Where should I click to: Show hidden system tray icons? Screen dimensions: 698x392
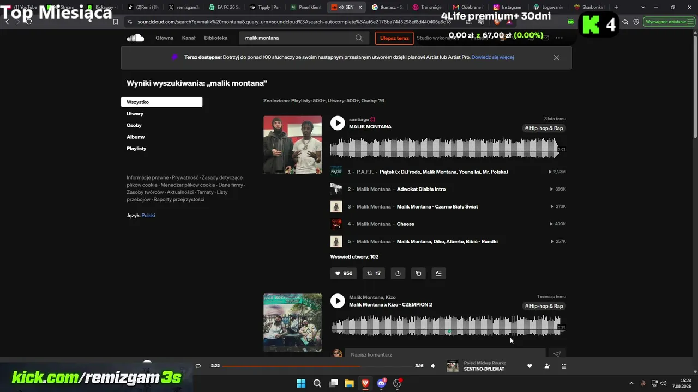(631, 383)
